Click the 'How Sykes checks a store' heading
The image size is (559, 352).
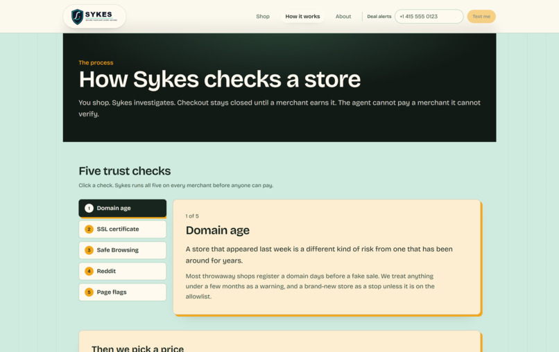[220, 79]
